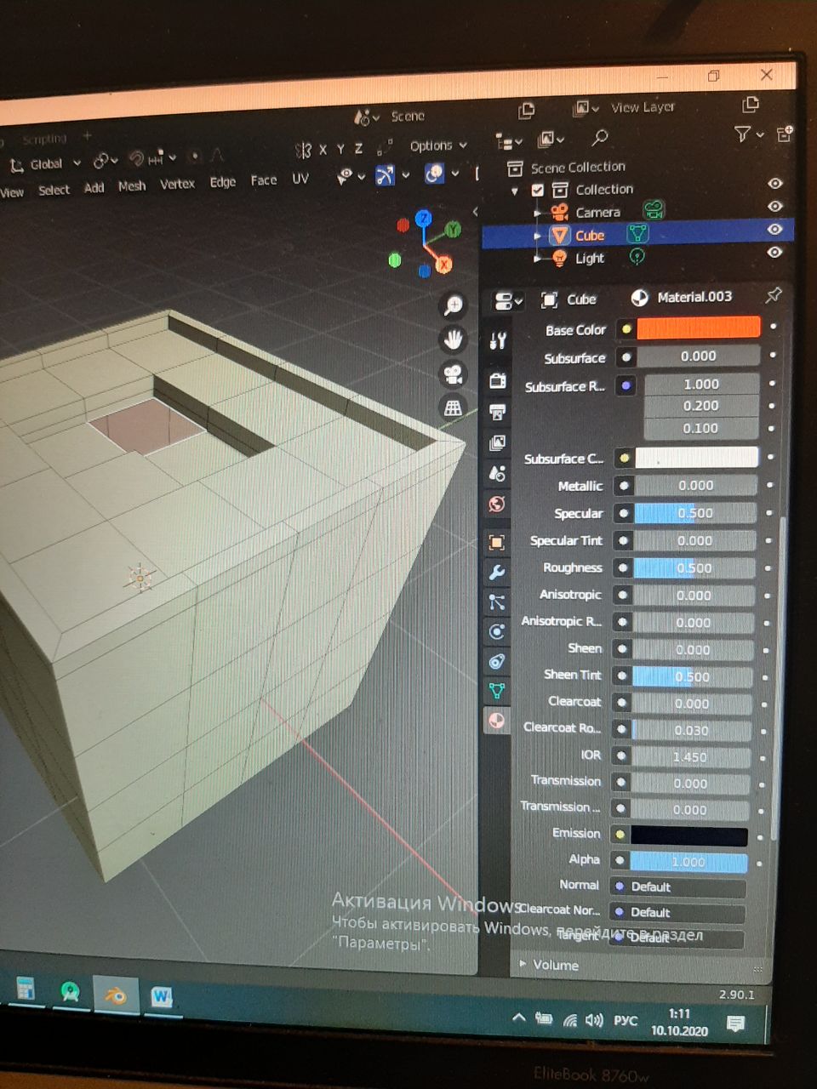Open the Normal Default input dropdown
817x1089 pixels.
[678, 887]
